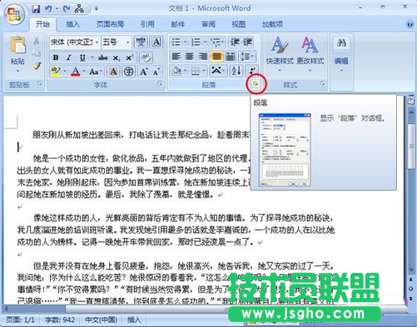The image size is (417, 327).
Task: Click the organization chart quick access icon
Action: coord(79,9)
